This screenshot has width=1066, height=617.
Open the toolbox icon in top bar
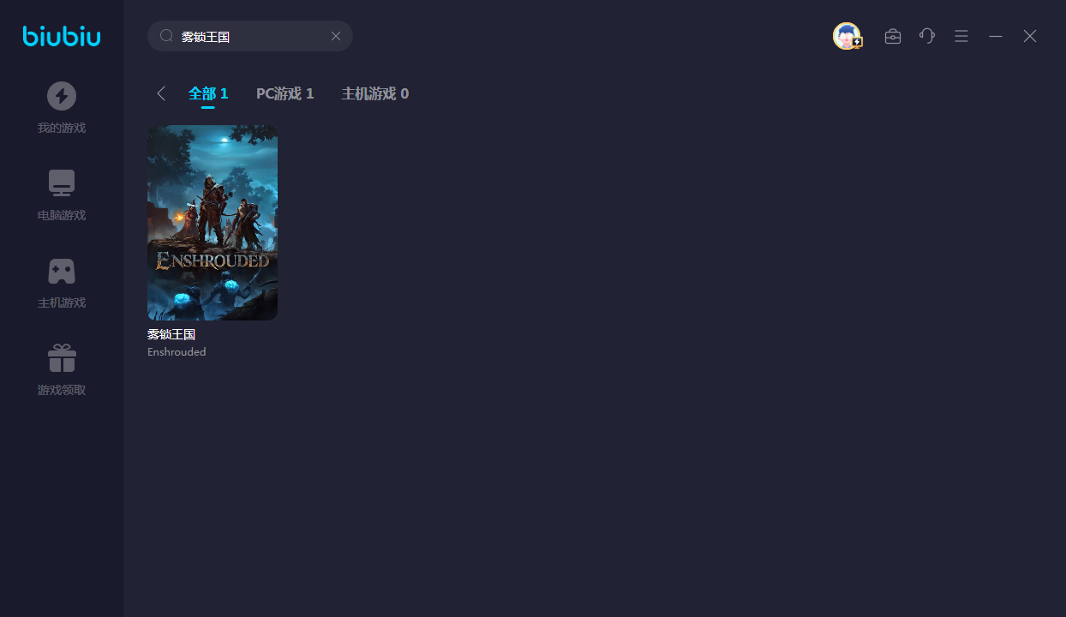tap(893, 36)
